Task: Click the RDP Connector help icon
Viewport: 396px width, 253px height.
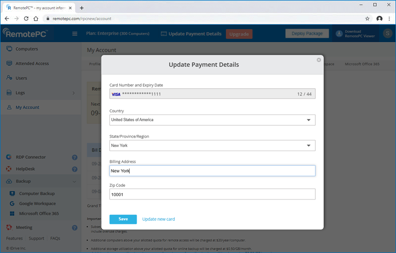Action: tap(74, 157)
